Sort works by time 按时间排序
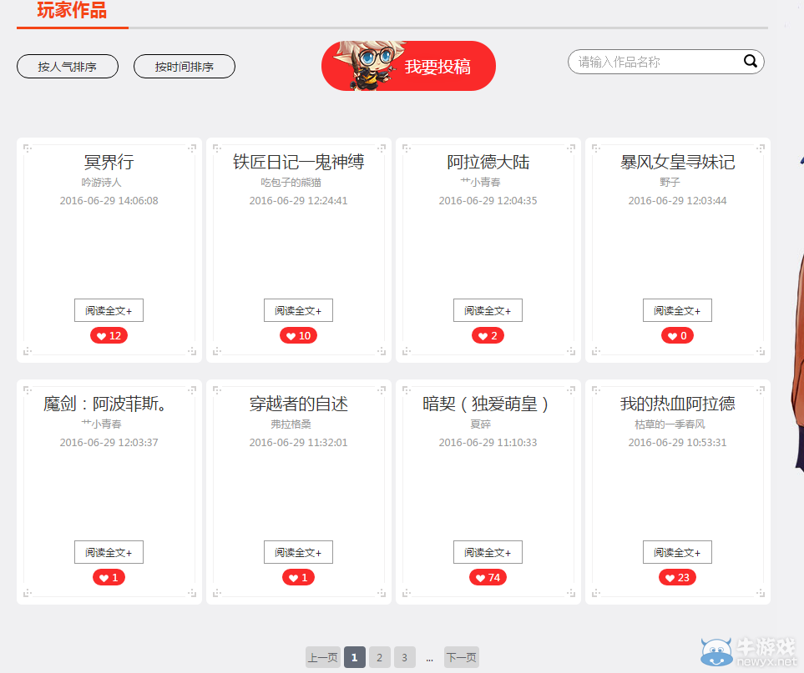 (x=185, y=67)
